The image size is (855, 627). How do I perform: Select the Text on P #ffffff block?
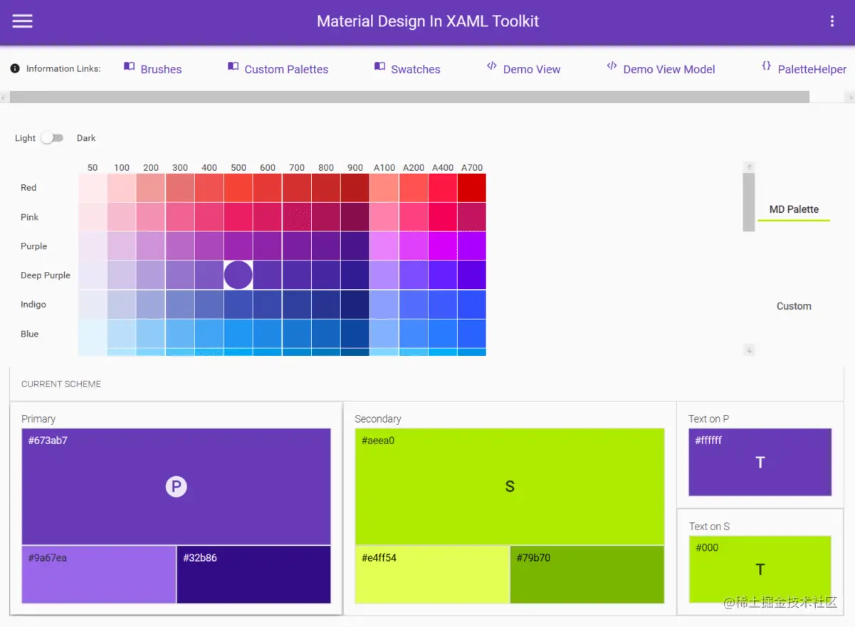pyautogui.click(x=760, y=462)
